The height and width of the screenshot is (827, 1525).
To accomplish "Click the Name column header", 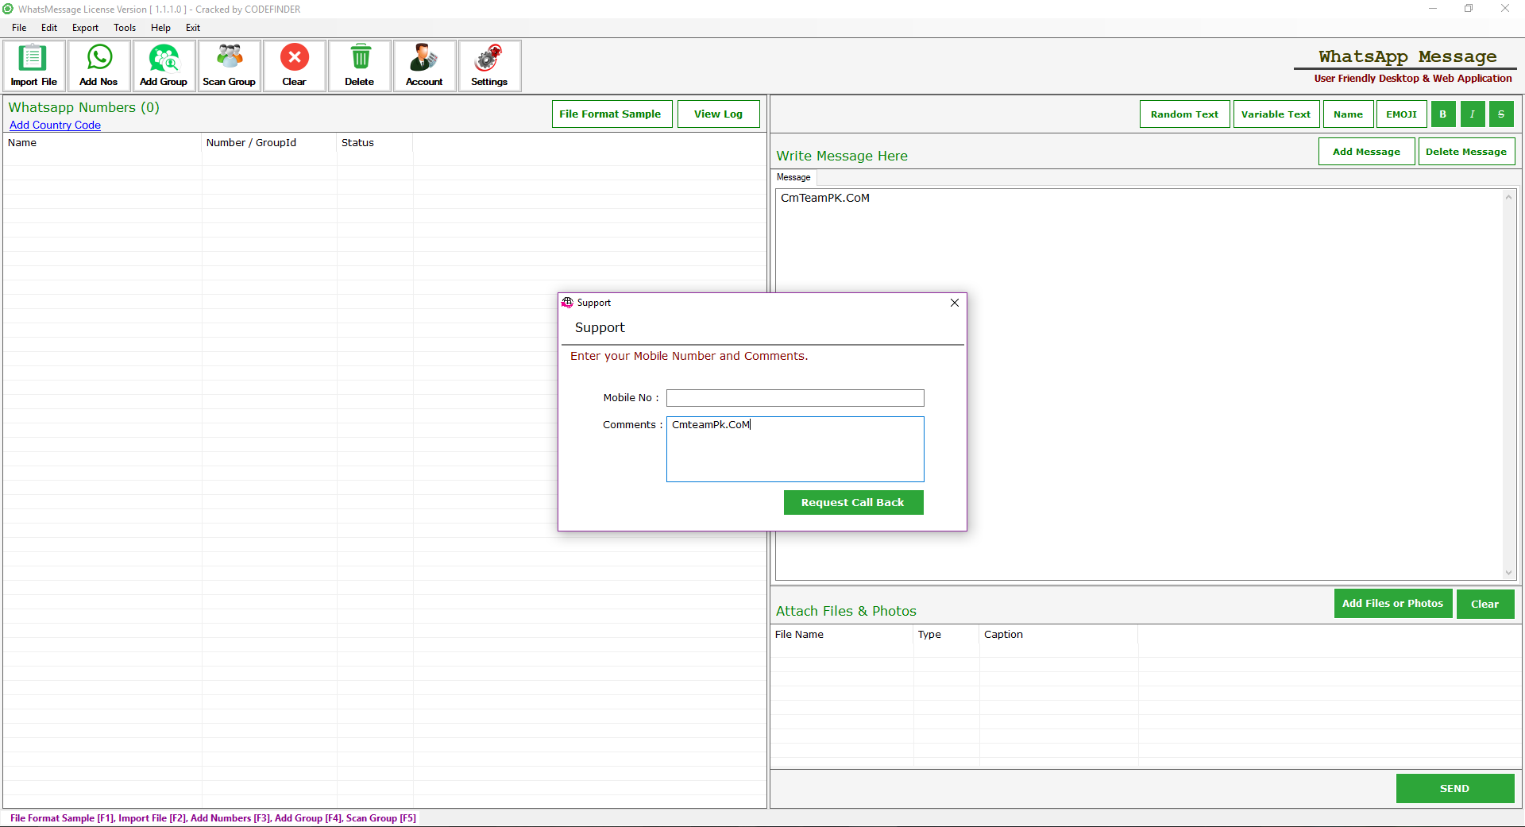I will (x=102, y=143).
